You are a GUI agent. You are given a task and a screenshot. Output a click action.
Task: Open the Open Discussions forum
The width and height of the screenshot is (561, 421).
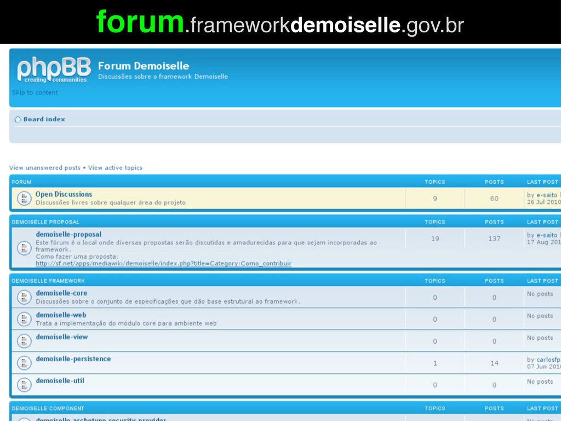64,194
